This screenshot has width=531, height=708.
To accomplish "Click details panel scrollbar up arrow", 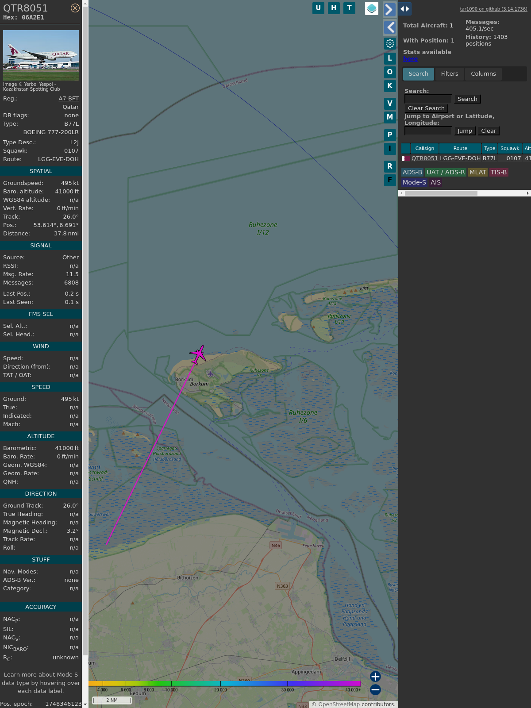I will (x=85, y=3).
